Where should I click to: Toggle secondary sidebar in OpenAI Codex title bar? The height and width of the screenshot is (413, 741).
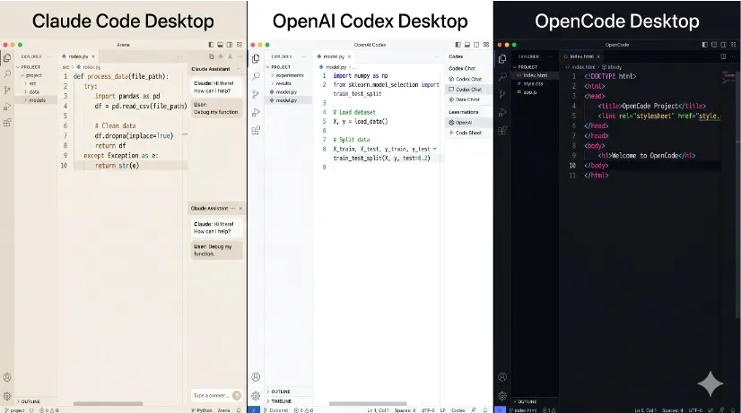(x=477, y=45)
